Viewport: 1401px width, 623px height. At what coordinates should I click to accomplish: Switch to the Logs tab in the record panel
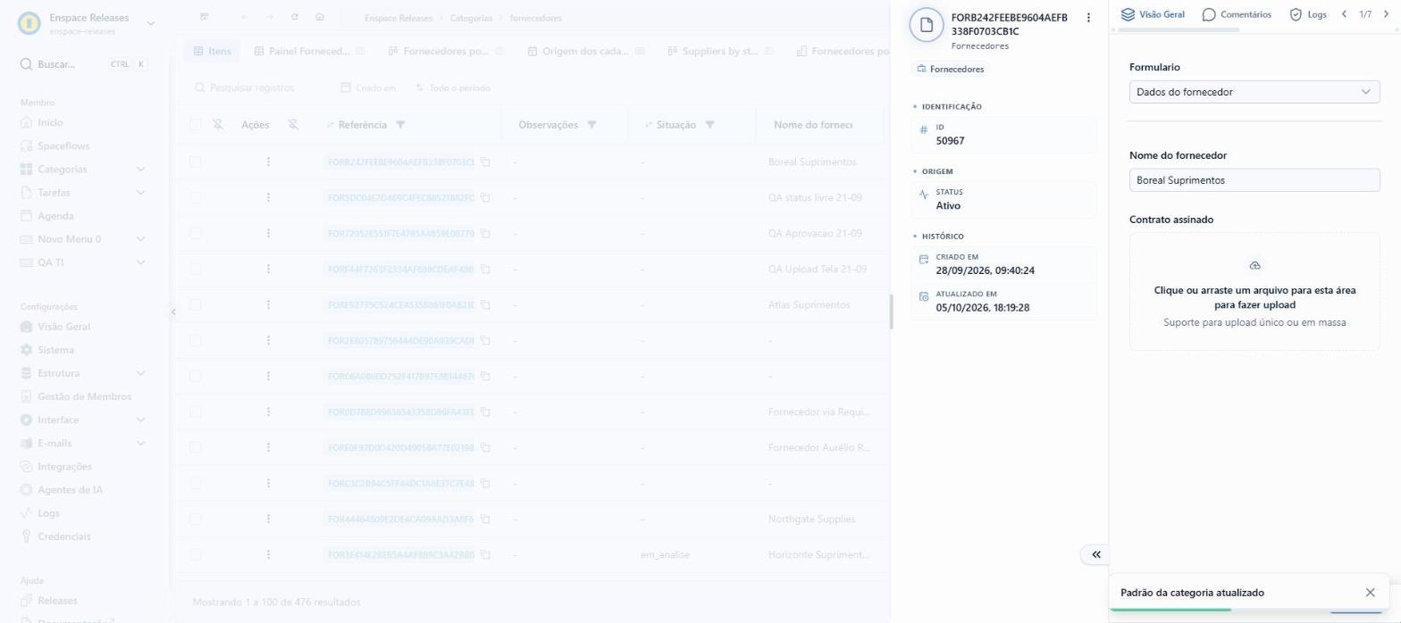(x=1308, y=14)
